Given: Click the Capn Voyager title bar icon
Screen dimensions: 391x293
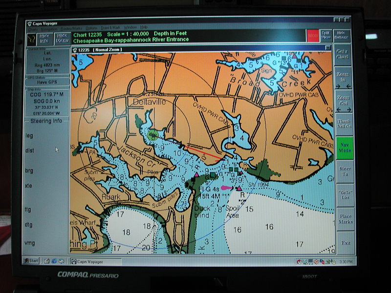Looking at the screenshot, I should [x=29, y=23].
